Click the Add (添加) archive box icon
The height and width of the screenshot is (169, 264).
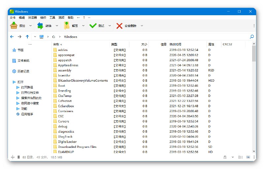pyautogui.click(x=14, y=26)
